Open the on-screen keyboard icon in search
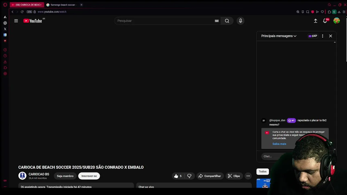347x195 pixels. [217, 21]
